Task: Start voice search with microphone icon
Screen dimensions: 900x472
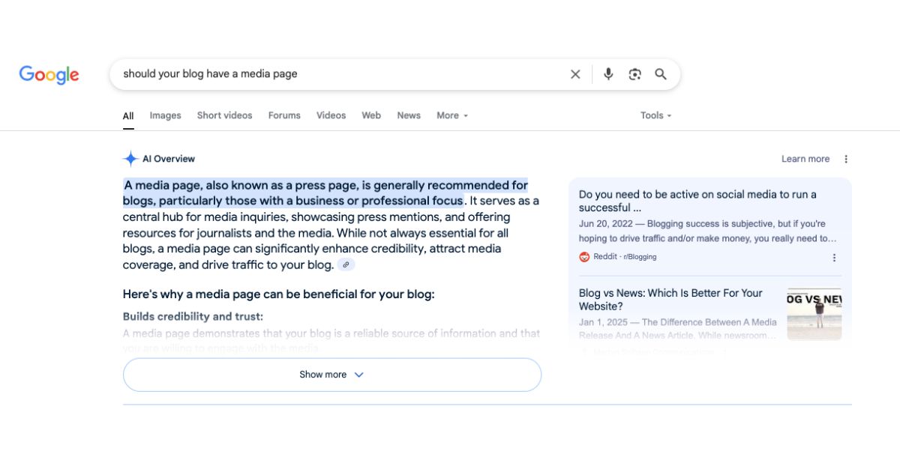Action: click(x=608, y=74)
